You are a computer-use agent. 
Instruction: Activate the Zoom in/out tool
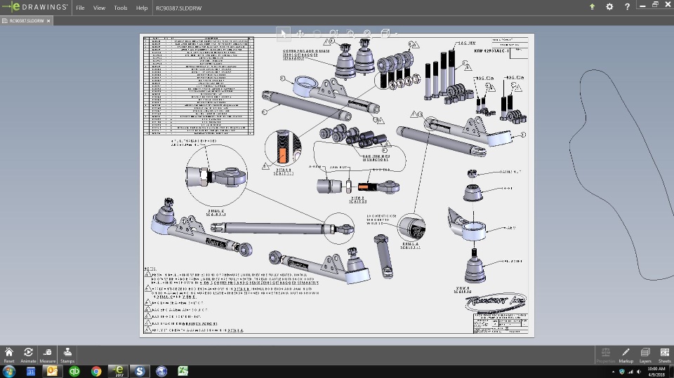(x=333, y=34)
